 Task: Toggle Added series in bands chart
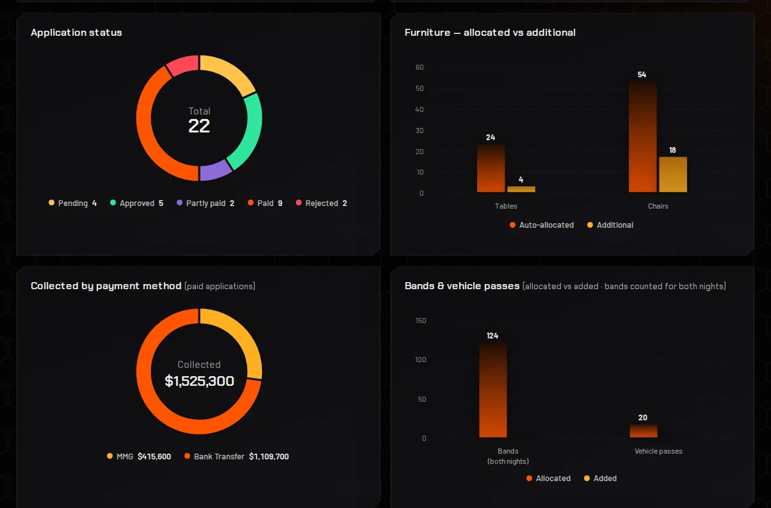600,479
